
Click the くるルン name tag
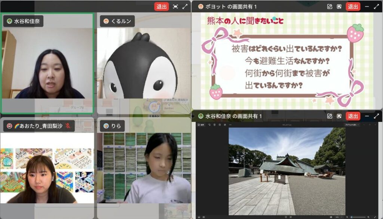(x=117, y=21)
